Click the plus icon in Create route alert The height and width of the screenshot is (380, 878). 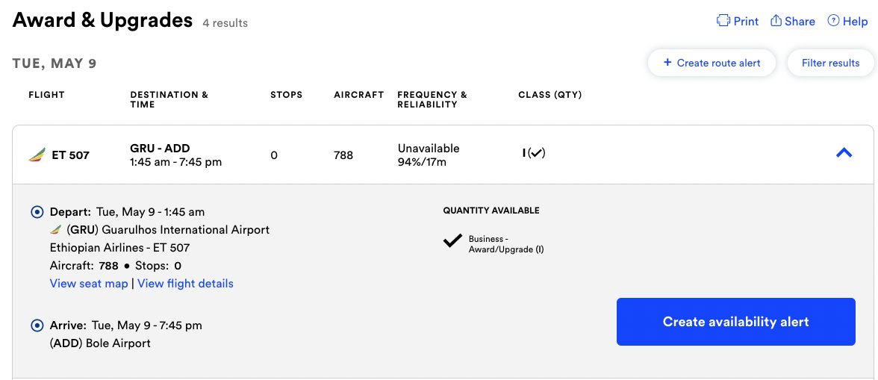coord(667,62)
